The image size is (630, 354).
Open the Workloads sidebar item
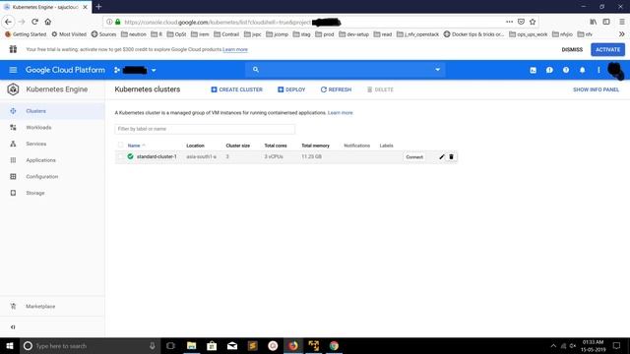[x=52, y=128]
